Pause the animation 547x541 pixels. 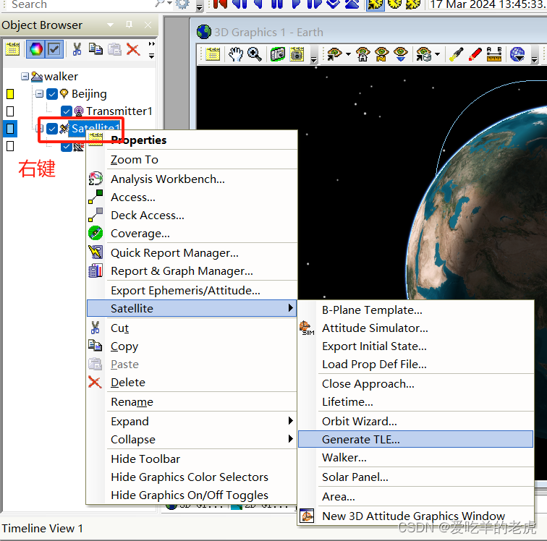click(x=277, y=4)
